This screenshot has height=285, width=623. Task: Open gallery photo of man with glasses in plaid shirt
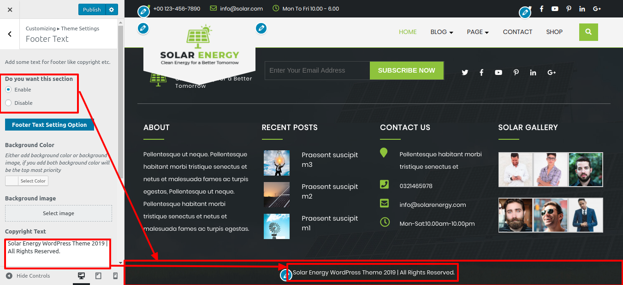pyautogui.click(x=551, y=170)
